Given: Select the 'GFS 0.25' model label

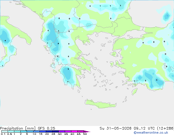Looking at the screenshot, I should [46, 128].
